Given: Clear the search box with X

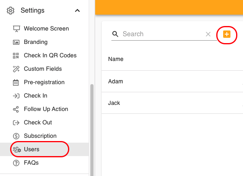Looking at the screenshot, I should [208, 34].
